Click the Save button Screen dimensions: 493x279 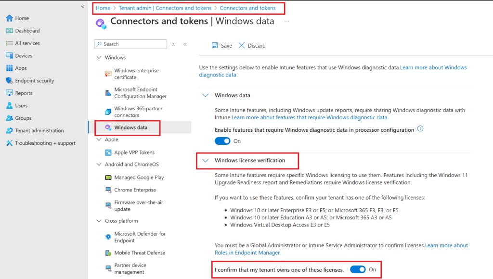click(221, 45)
